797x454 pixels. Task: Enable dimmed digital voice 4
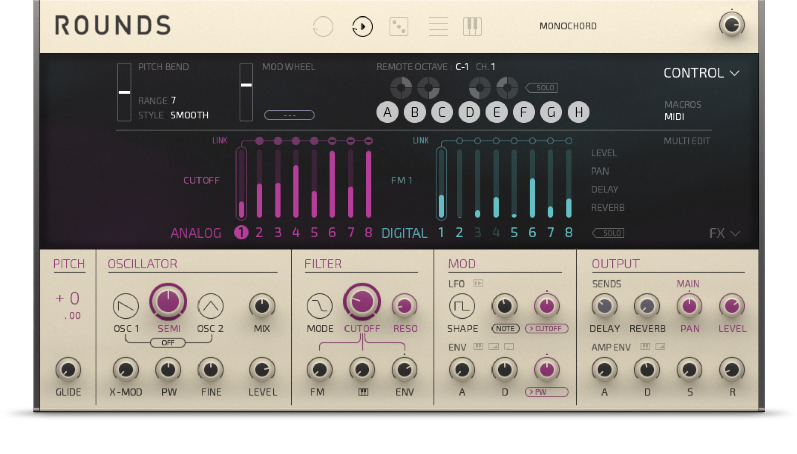click(x=496, y=233)
